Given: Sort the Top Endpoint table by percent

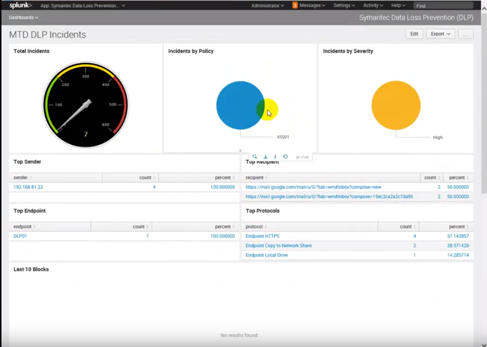Looking at the screenshot, I should tap(223, 226).
